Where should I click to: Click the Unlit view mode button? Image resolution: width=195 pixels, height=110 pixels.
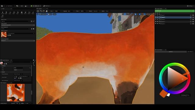[50, 14]
